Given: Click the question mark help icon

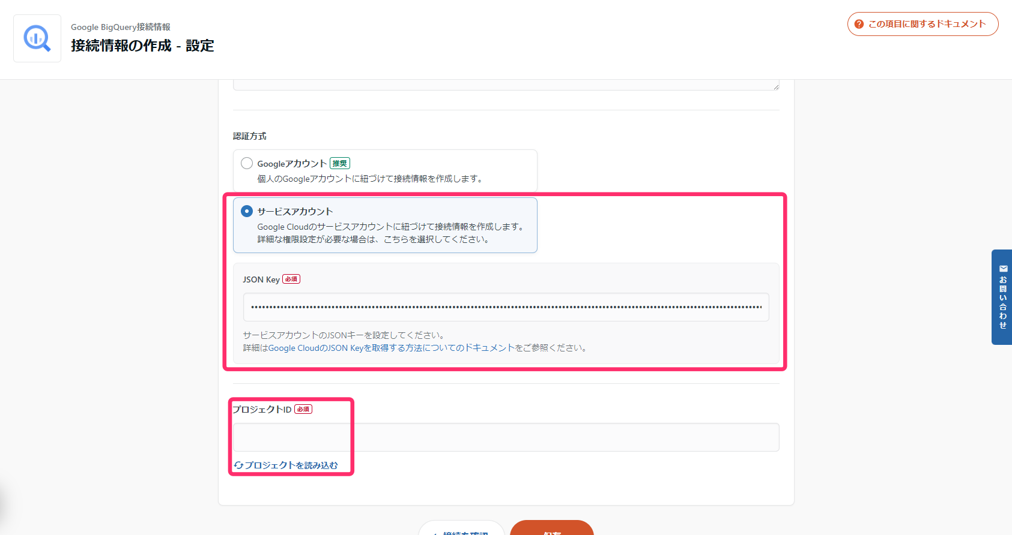Looking at the screenshot, I should (859, 24).
